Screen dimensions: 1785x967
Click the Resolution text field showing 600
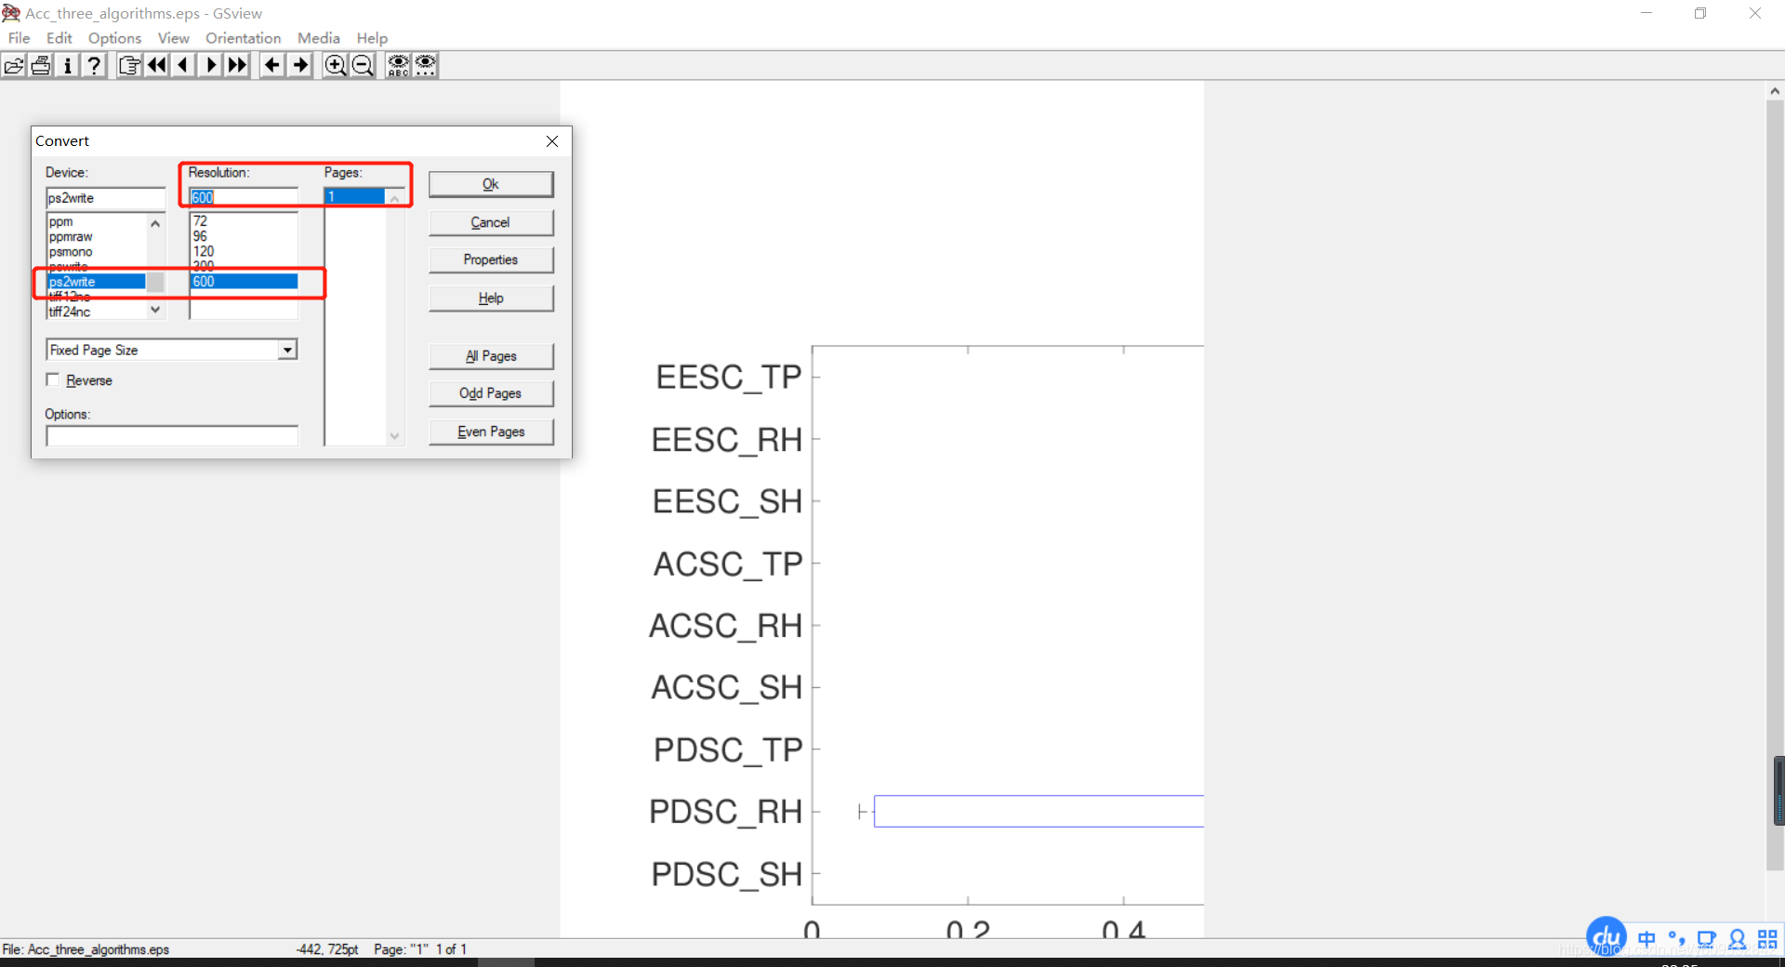tap(244, 197)
